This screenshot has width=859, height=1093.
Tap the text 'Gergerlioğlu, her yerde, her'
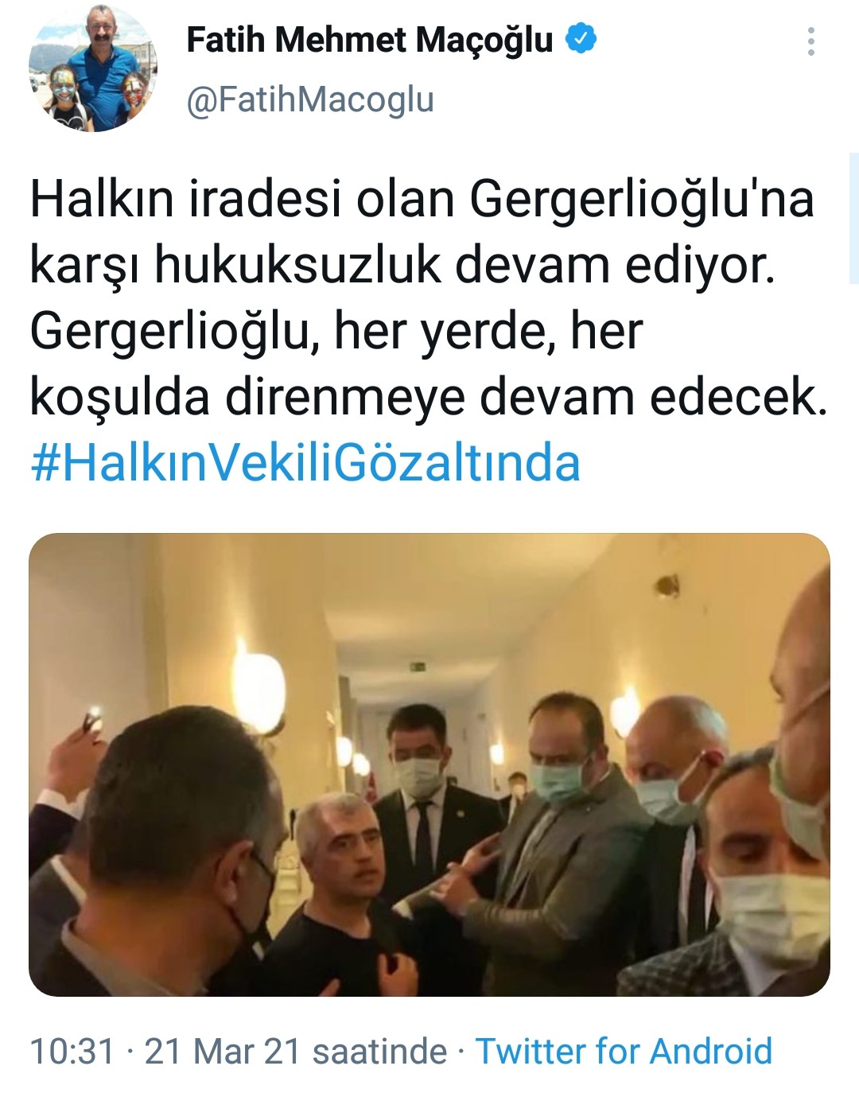pos(336,332)
